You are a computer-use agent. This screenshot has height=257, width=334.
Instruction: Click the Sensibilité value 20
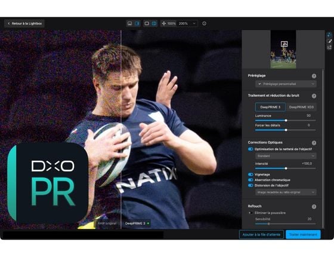click(310, 219)
